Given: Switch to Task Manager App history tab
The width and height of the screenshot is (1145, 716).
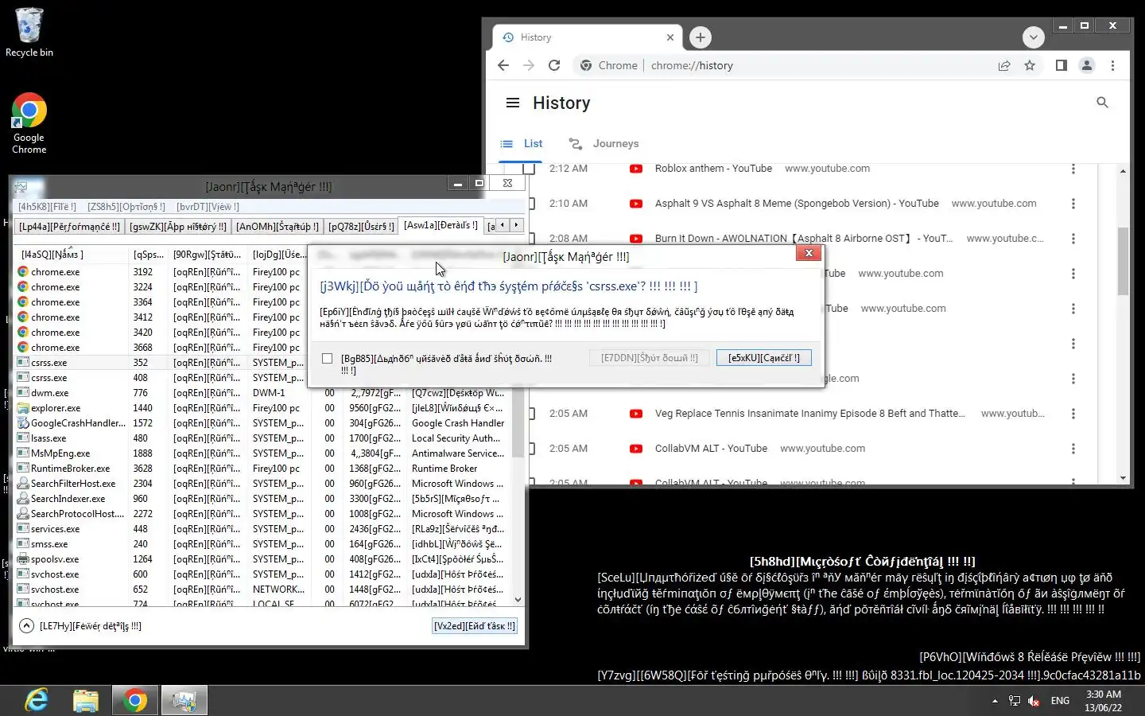Looking at the screenshot, I should (x=178, y=227).
